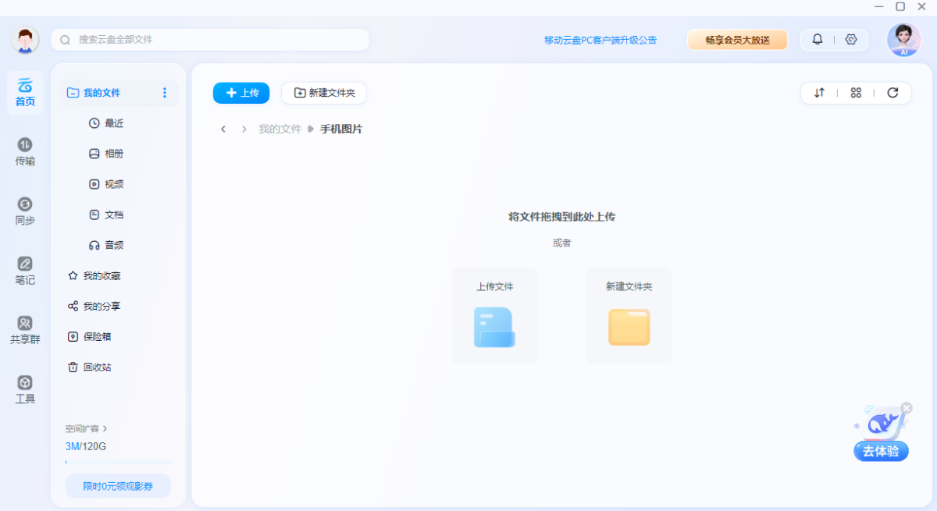The height and width of the screenshot is (511, 937).
Task: Open the 传输 (Transfer) panel
Action: click(24, 152)
